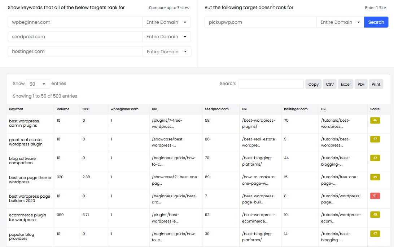Click URL '/best-real-estate-wordpre...'

[259, 142]
